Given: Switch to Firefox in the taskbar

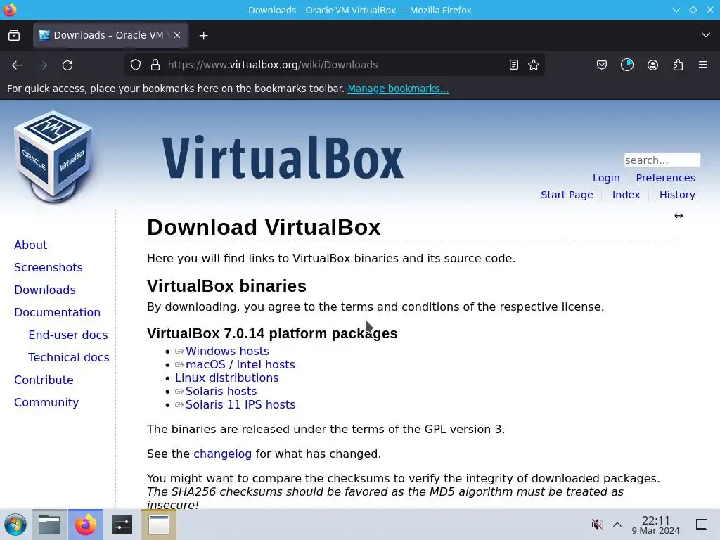Looking at the screenshot, I should (86, 525).
